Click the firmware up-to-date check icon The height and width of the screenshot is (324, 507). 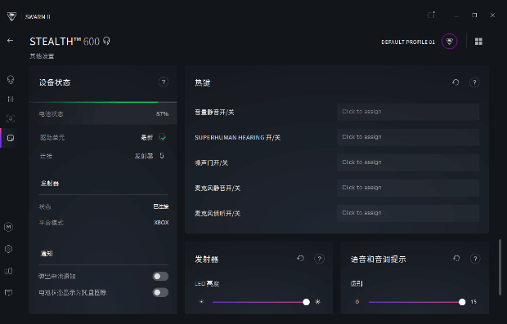tap(162, 137)
